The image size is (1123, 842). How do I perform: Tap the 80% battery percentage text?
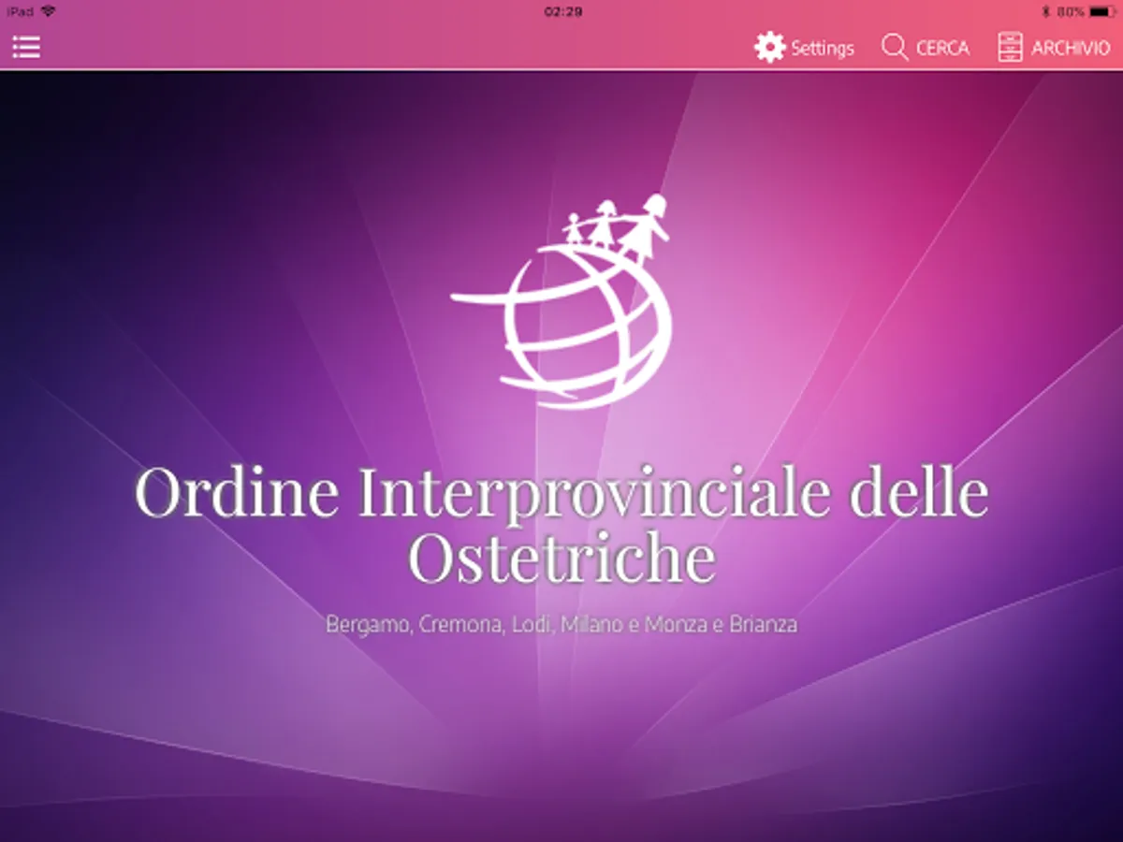tap(1070, 11)
